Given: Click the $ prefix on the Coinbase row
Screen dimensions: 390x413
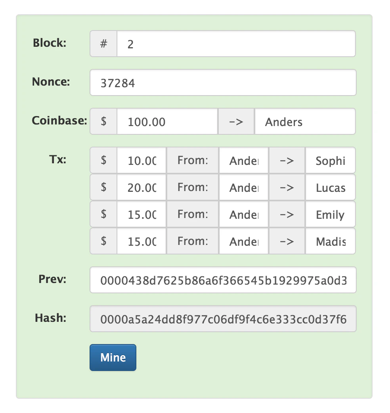Looking at the screenshot, I should (103, 122).
